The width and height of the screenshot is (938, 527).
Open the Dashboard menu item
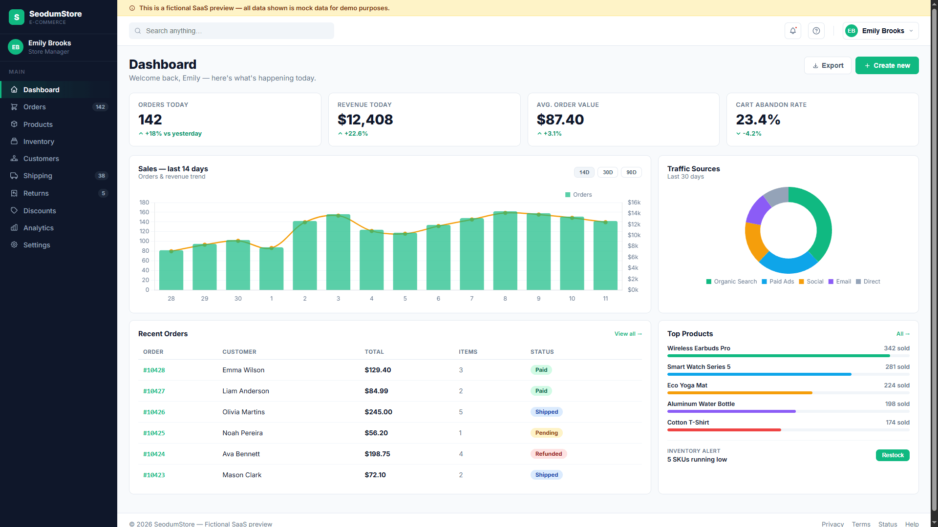point(59,90)
